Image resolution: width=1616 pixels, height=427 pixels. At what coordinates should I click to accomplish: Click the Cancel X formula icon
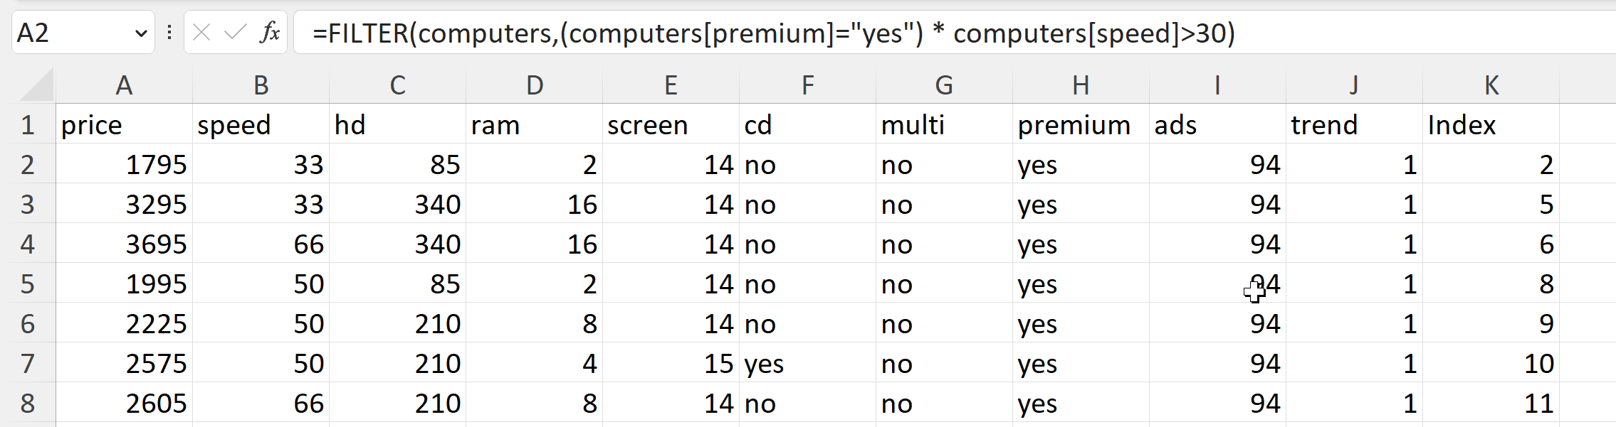[x=201, y=33]
